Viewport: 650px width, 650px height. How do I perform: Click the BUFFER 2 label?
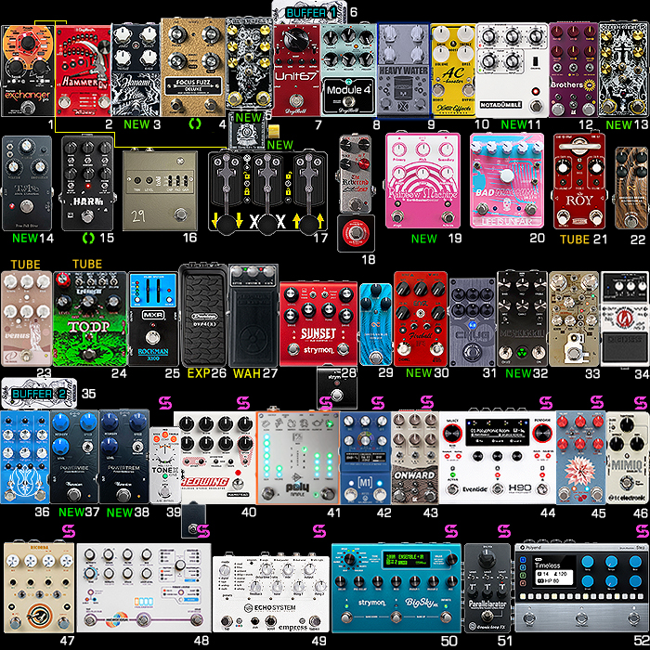(x=38, y=394)
